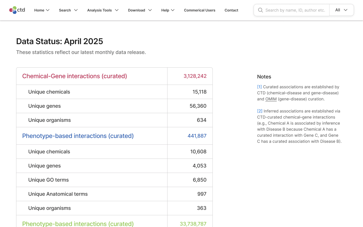Image resolution: width=363 pixels, height=227 pixels.
Task: Focus the search by name field
Action: (295, 10)
